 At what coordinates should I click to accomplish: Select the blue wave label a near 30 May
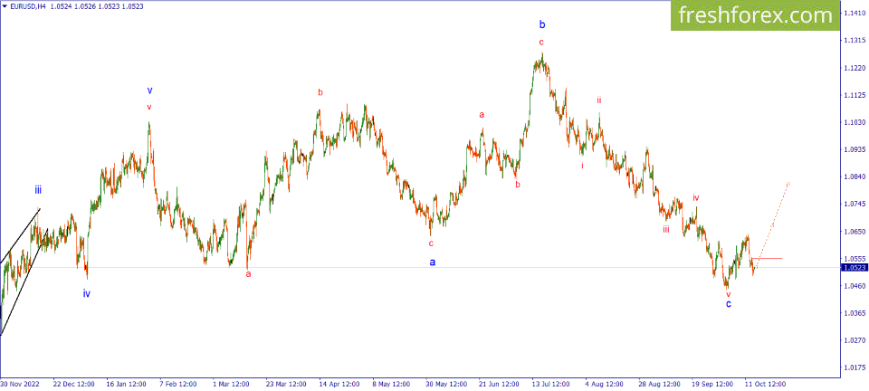coord(433,262)
